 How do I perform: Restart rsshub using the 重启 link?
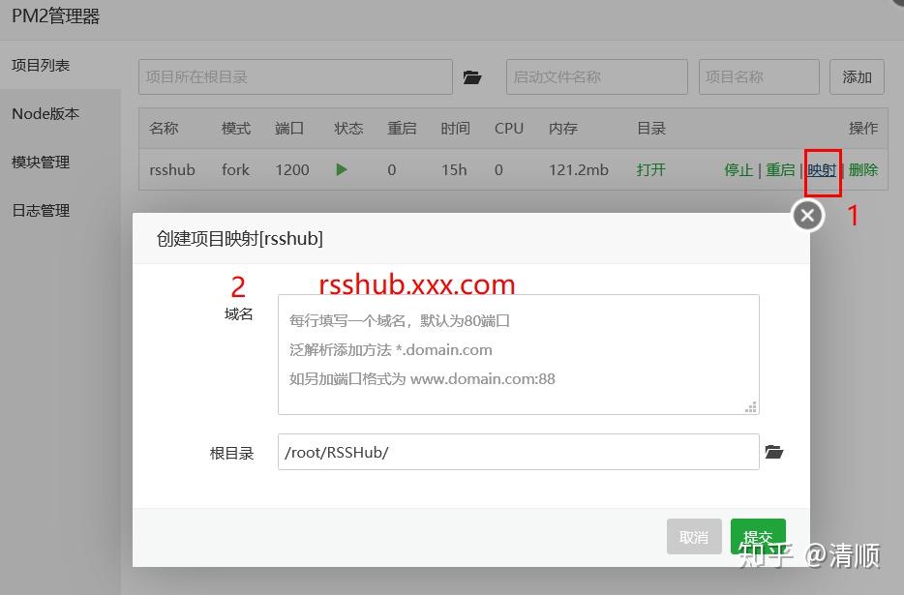click(780, 169)
